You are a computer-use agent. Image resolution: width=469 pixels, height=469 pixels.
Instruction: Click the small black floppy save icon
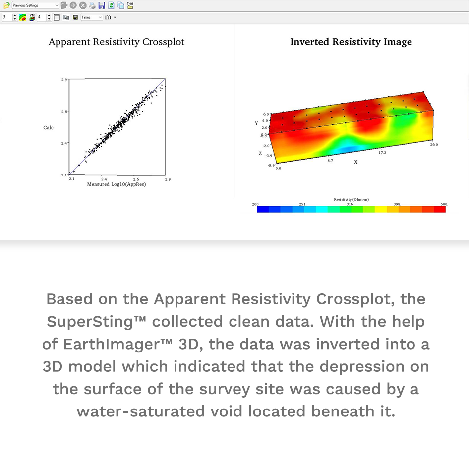point(75,18)
